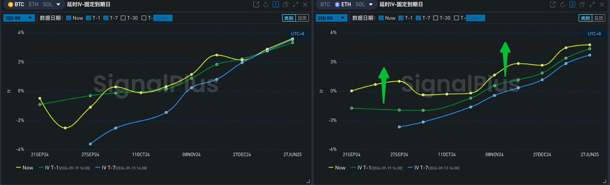Uncheck Now in the ETH panel

(x=381, y=18)
